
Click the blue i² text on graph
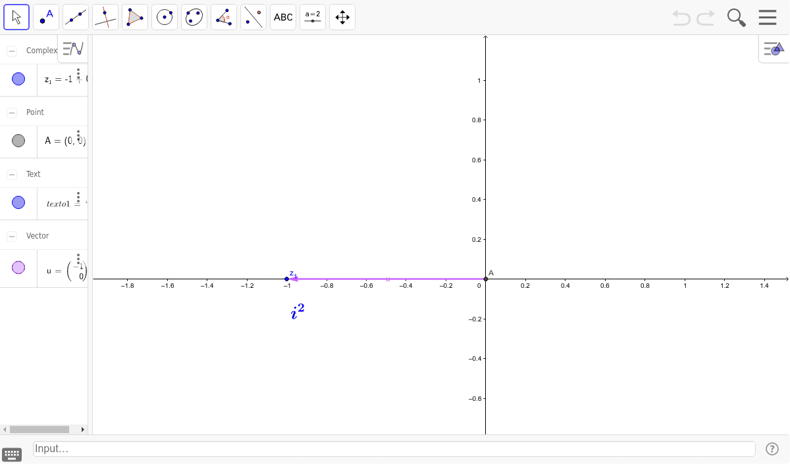pos(298,312)
